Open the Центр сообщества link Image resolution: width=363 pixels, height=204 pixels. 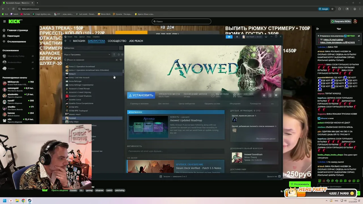point(187,104)
